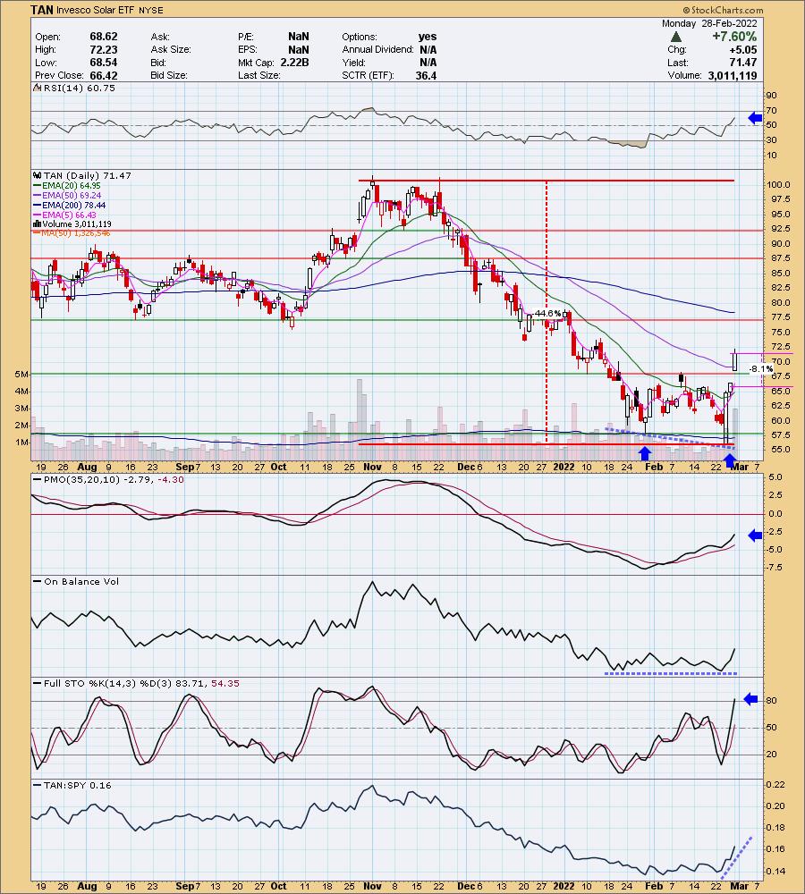
Task: Click the EMA(50) 69.24 legend entry
Action: [x=67, y=195]
